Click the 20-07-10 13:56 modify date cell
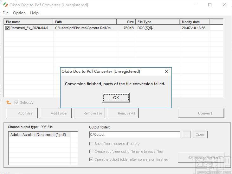232x174 pixels. click(194, 28)
